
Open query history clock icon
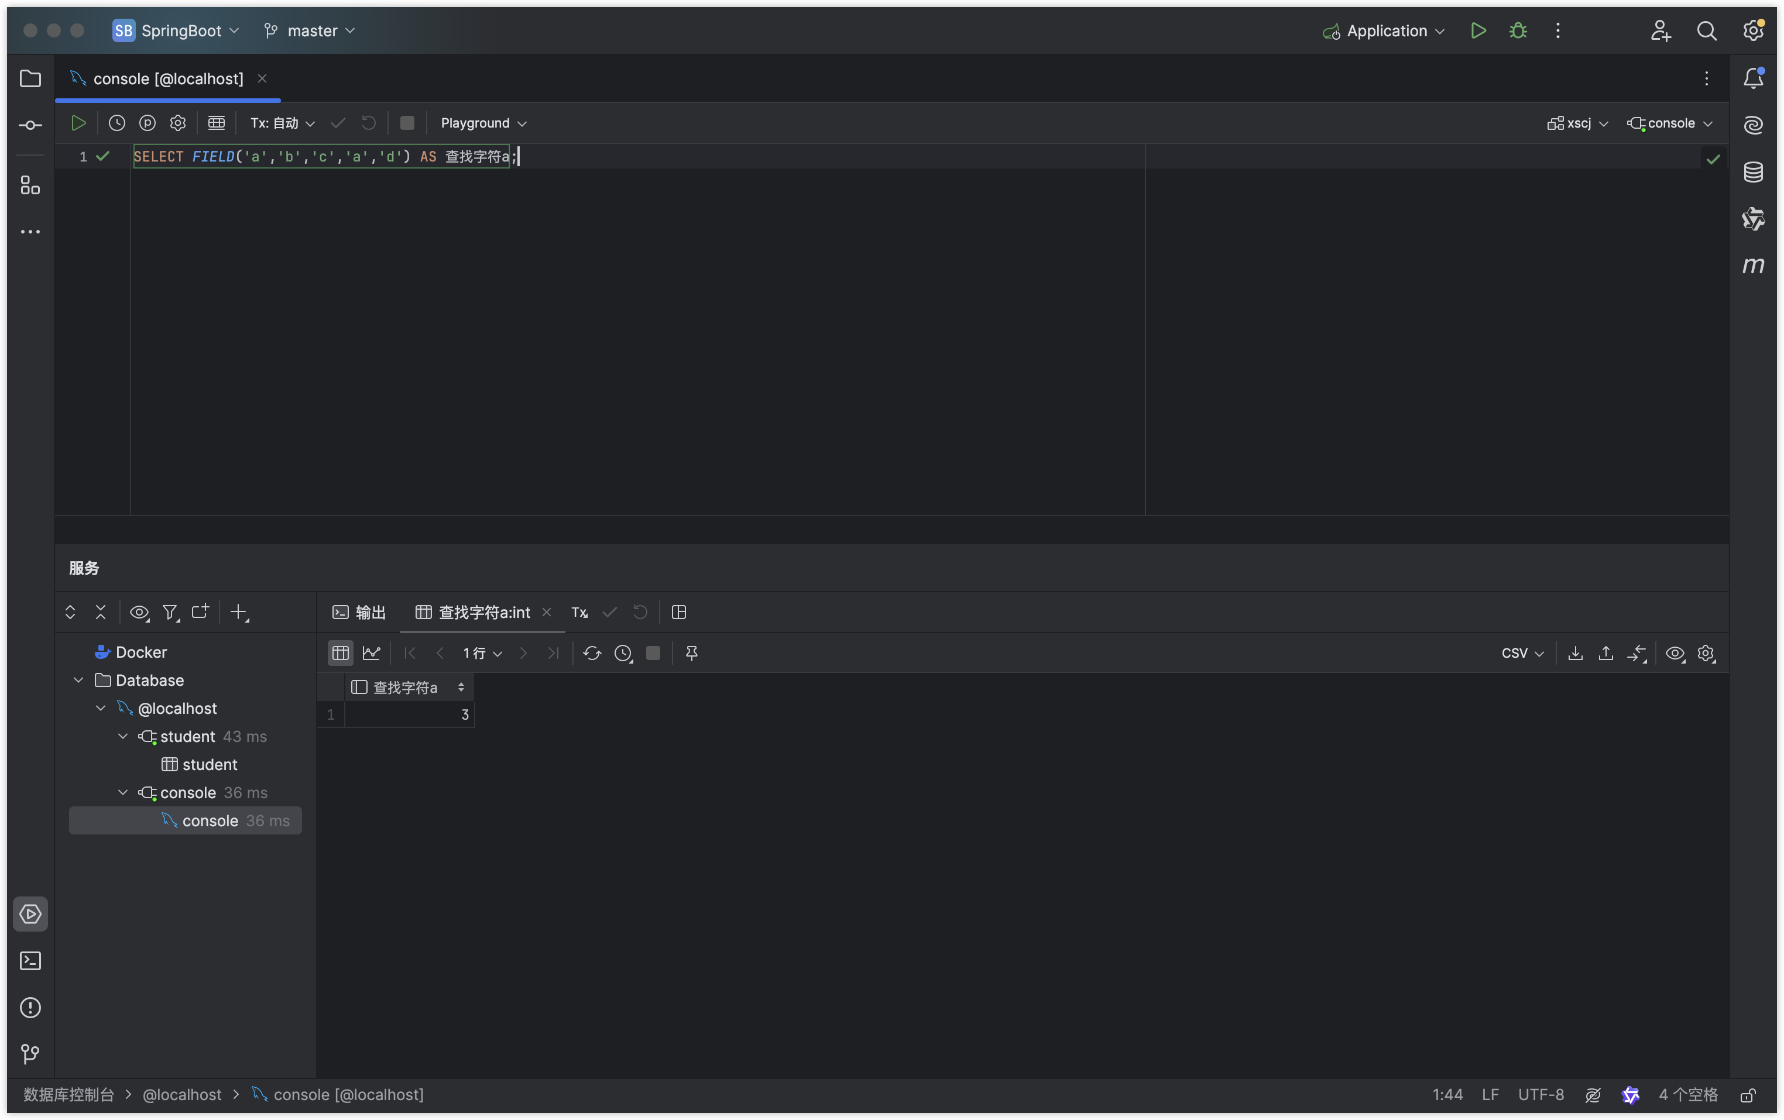pos(117,123)
